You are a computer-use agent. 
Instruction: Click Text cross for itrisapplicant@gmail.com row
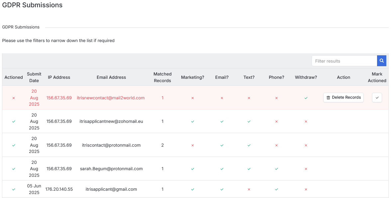249,189
